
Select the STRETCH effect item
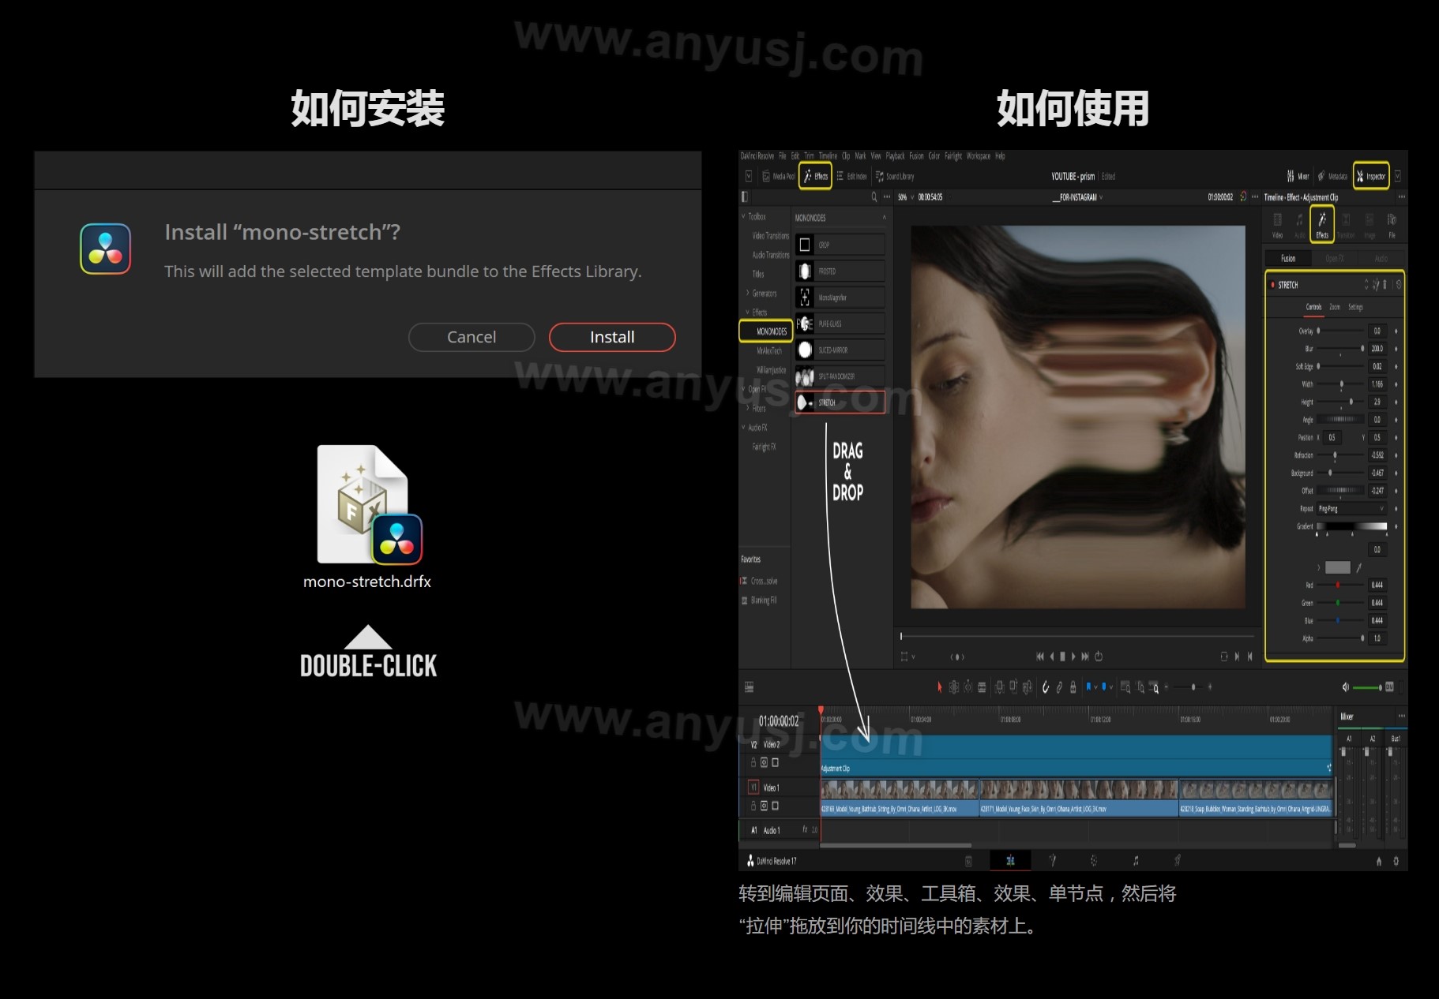pos(840,402)
